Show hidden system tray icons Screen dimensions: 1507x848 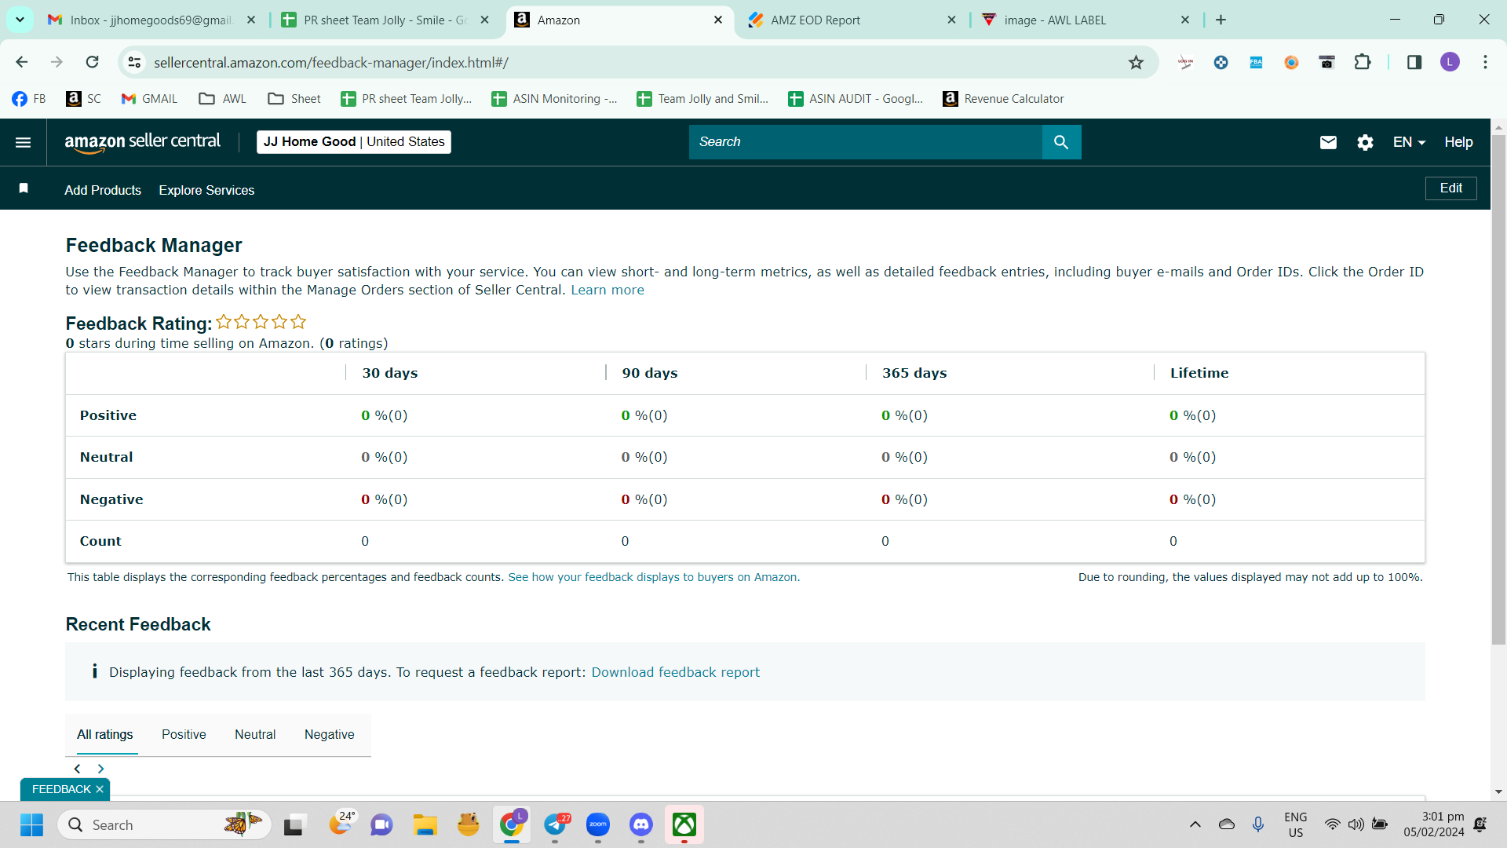[x=1195, y=824]
